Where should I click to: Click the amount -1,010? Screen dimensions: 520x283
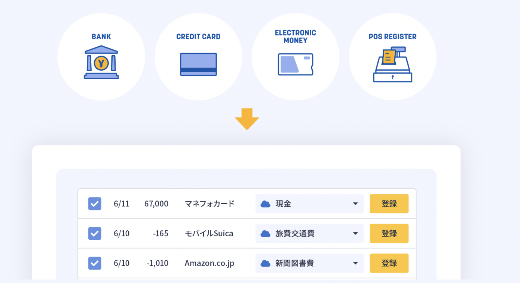[157, 263]
